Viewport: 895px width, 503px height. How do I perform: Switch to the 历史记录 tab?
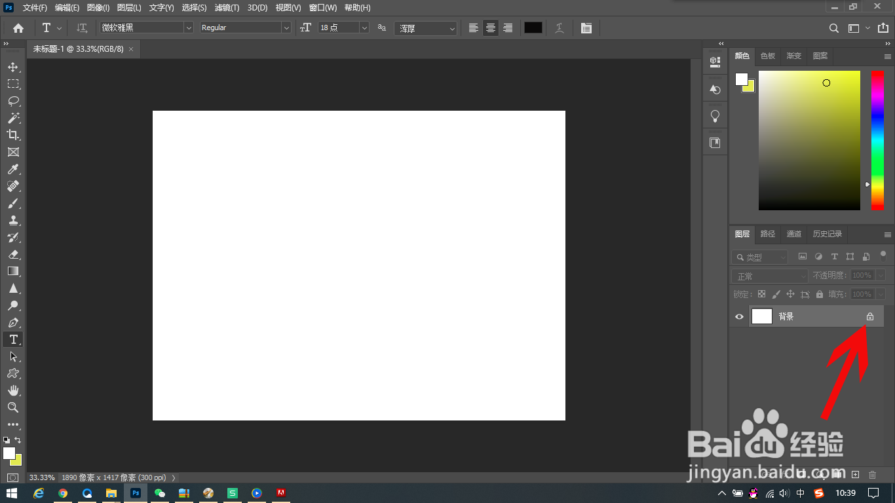(x=828, y=234)
